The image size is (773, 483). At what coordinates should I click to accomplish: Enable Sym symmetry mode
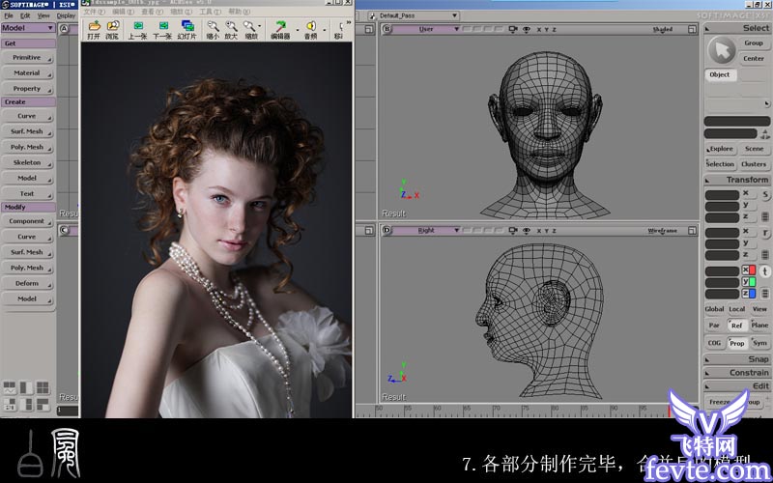(759, 343)
